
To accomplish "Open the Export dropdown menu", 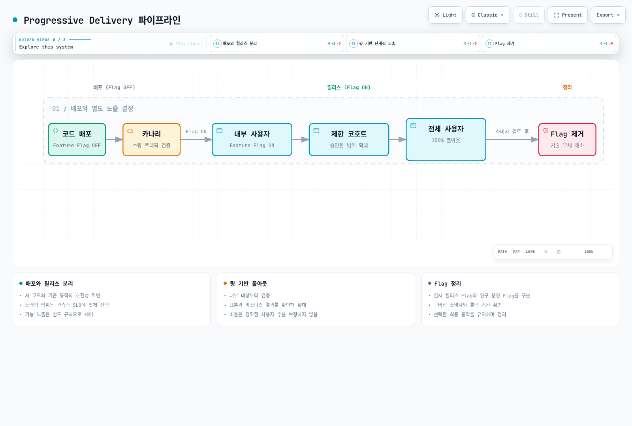I will [608, 15].
